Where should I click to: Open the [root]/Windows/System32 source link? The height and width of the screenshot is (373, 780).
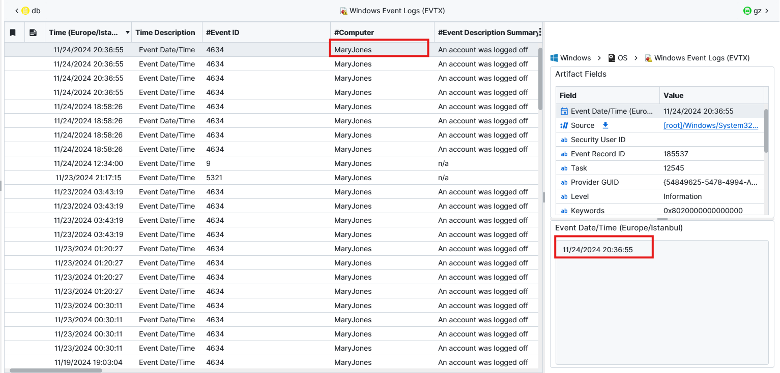coord(710,125)
